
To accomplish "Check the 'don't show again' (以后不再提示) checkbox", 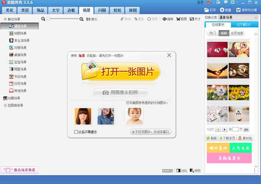I will point(76,132).
